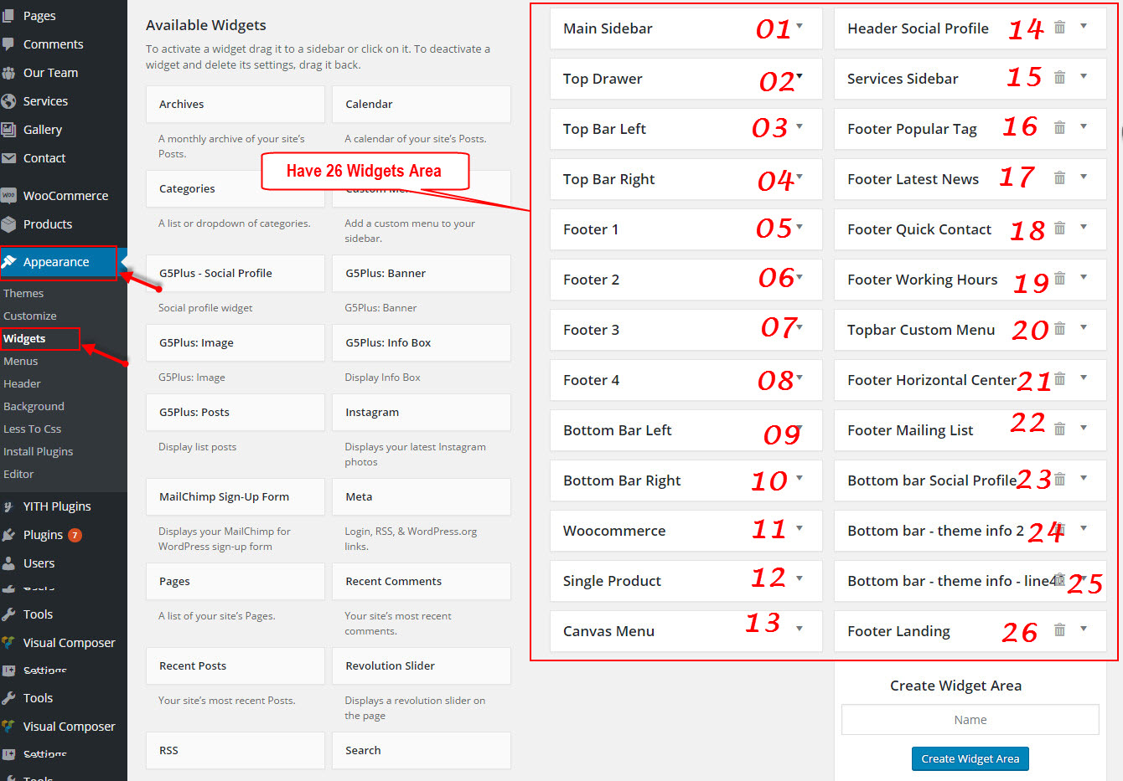Open the Background submenu item

[x=34, y=406]
